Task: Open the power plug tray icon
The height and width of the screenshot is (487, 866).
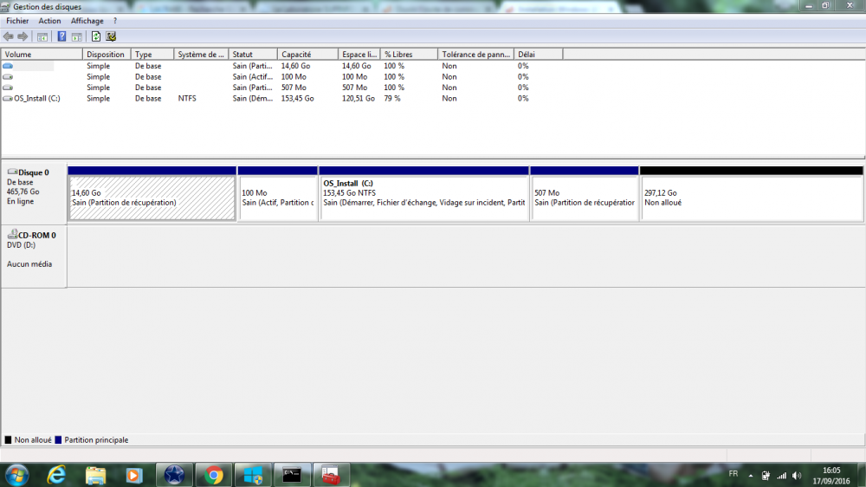Action: point(766,476)
